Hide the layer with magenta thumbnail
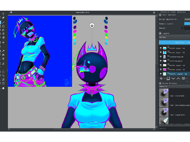This screenshot has width=190, height=142. tap(161, 69)
